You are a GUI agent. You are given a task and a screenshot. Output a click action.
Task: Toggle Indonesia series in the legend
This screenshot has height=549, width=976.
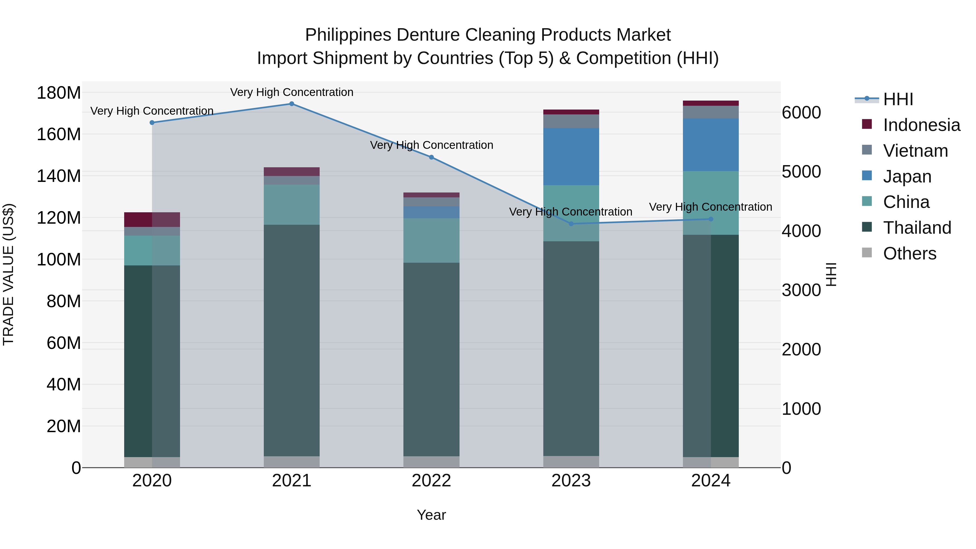coord(911,125)
